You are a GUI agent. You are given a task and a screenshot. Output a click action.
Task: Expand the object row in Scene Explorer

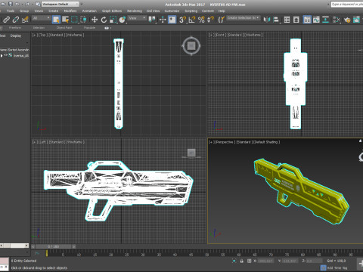2,55
